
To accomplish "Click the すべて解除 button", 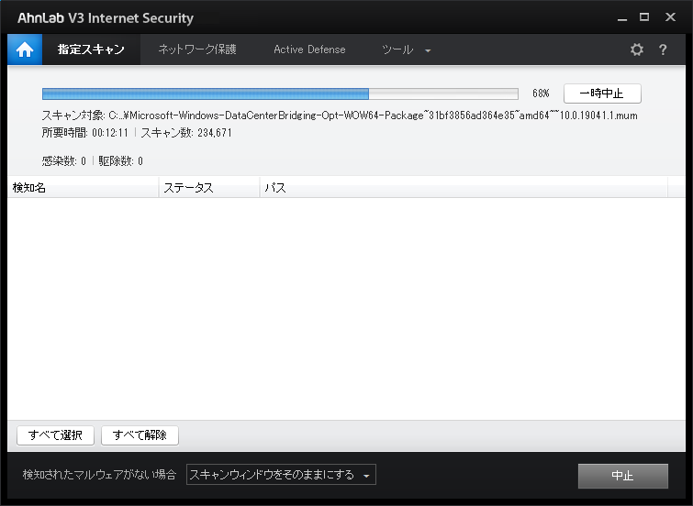I will pyautogui.click(x=140, y=435).
